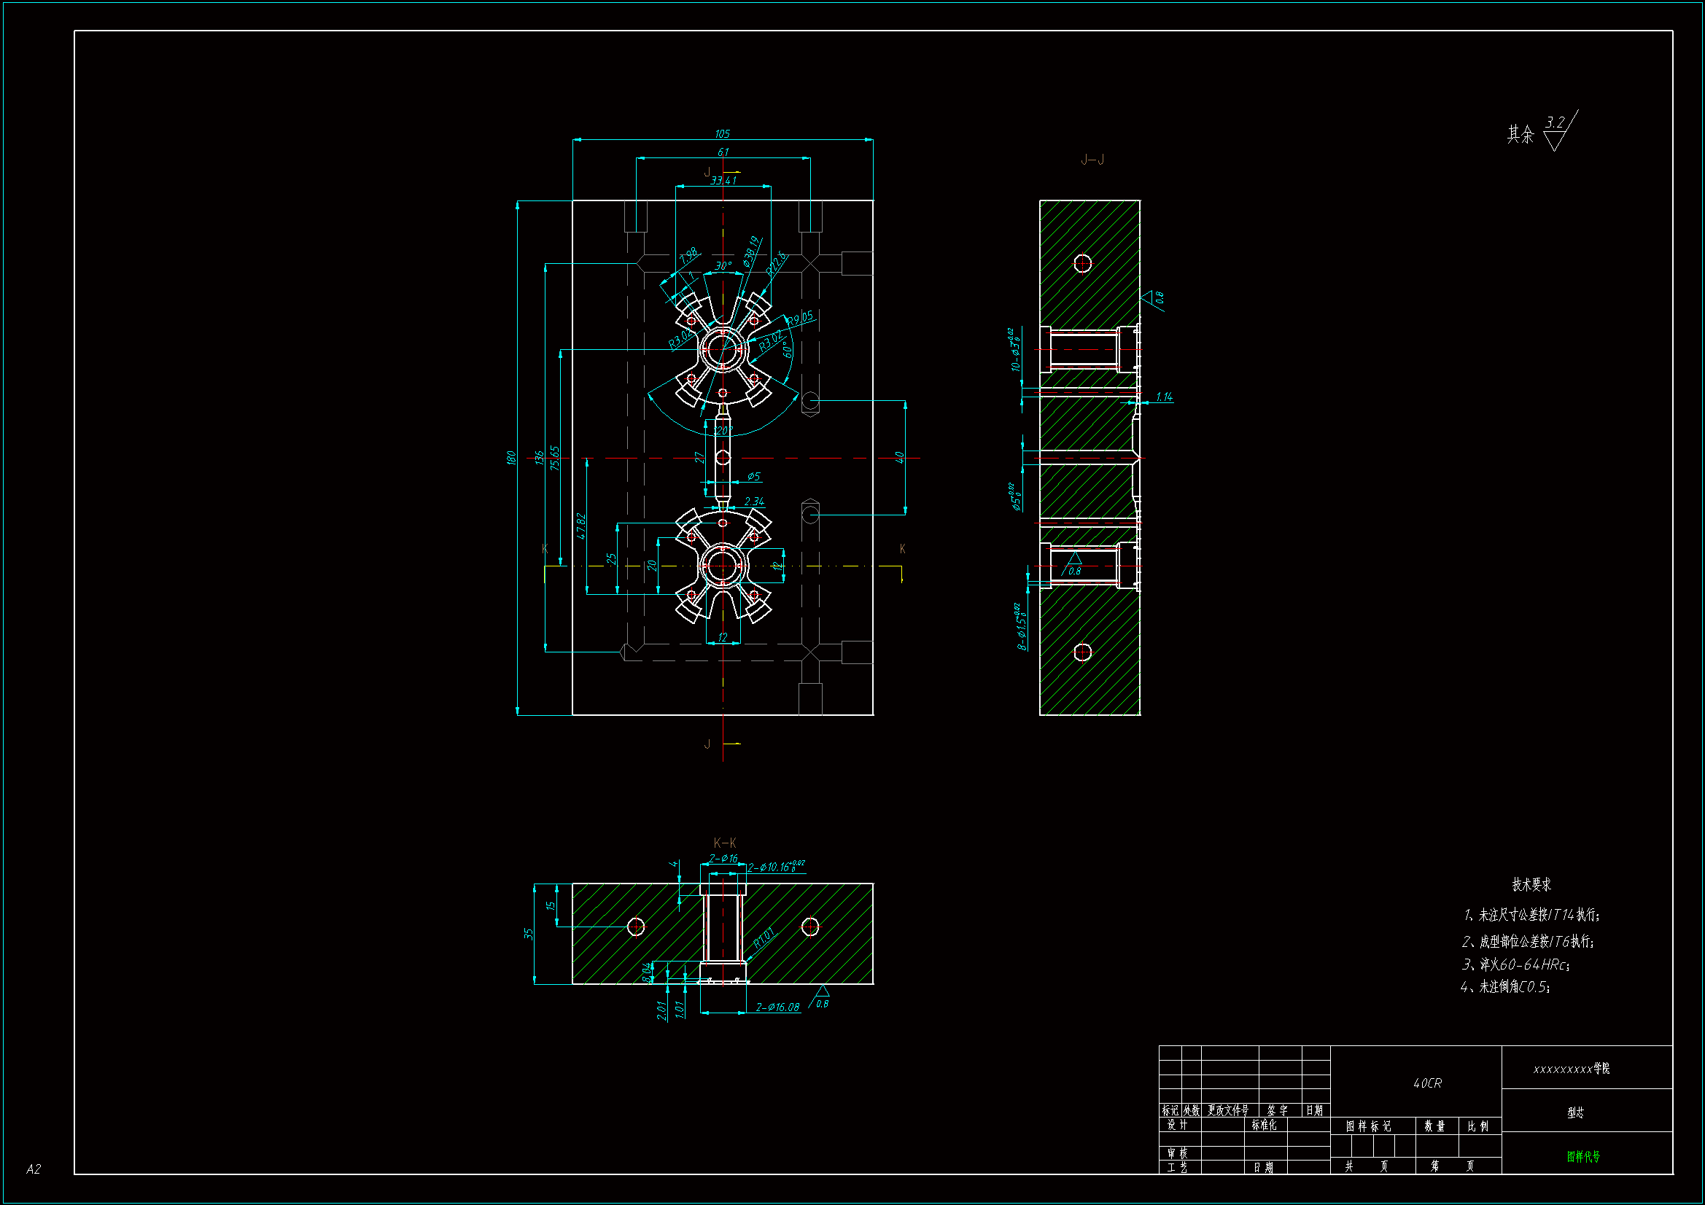Select the xxxxxxxxx学院 school name text
Image resolution: width=1705 pixels, height=1205 pixels.
1572,1069
